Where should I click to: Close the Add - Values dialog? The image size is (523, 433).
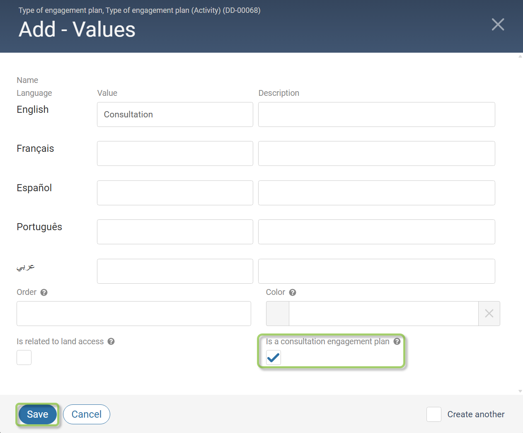pos(498,24)
